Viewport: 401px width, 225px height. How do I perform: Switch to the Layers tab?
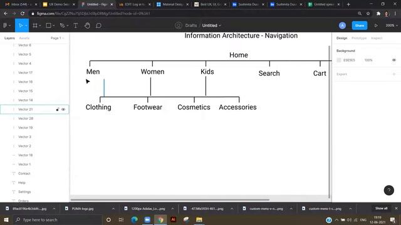[x=9, y=38]
